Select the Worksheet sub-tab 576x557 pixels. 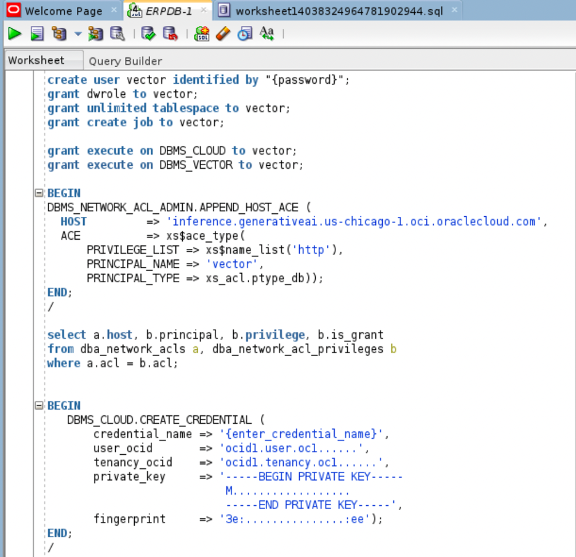36,60
